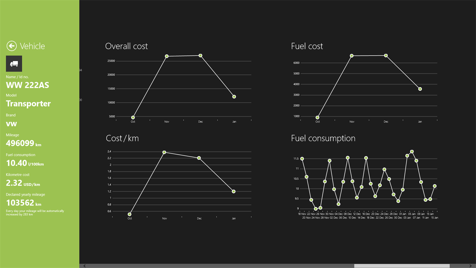Click the back arrow next to Vehicle

pos(12,46)
